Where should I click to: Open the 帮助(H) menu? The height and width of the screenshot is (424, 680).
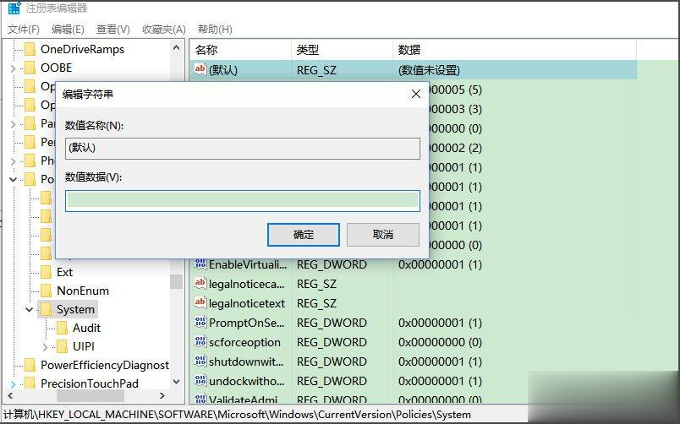215,30
